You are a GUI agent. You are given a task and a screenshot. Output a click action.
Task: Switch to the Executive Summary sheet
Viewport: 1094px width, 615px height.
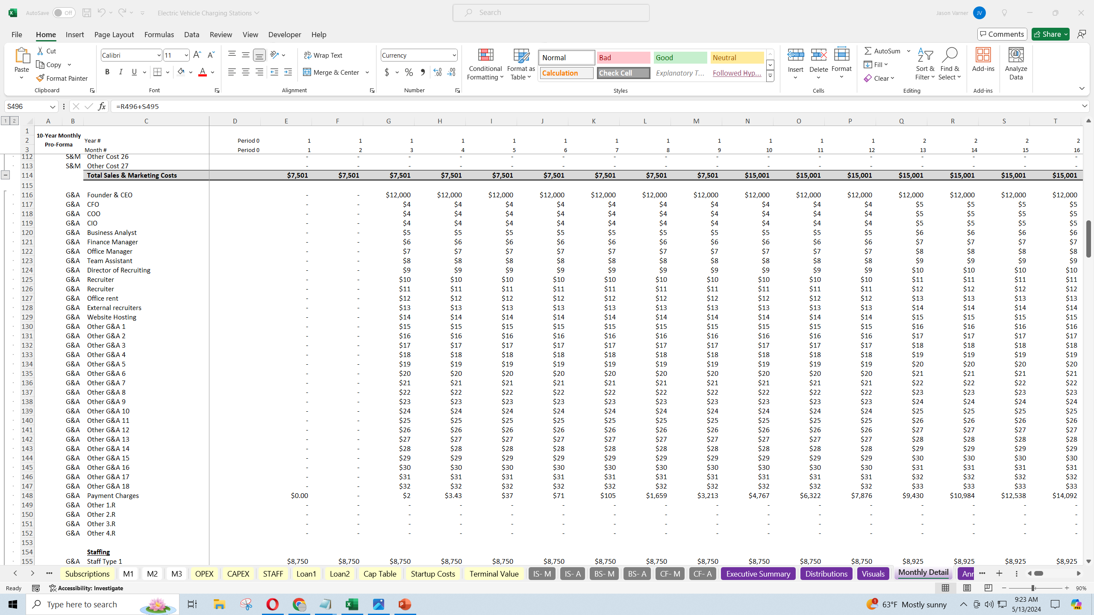(758, 574)
